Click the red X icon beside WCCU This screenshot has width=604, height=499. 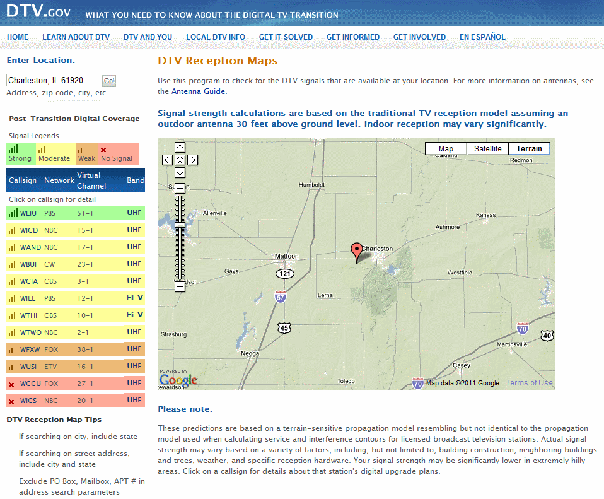[11, 385]
